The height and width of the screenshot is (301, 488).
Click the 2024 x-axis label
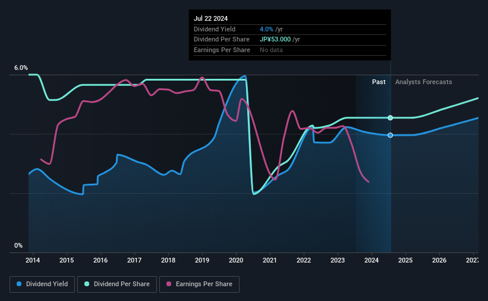click(371, 260)
